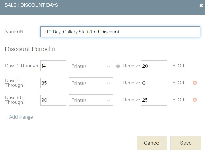205x152 pixels.
Task: Click the day field containing 90
Action: [x=53, y=100]
